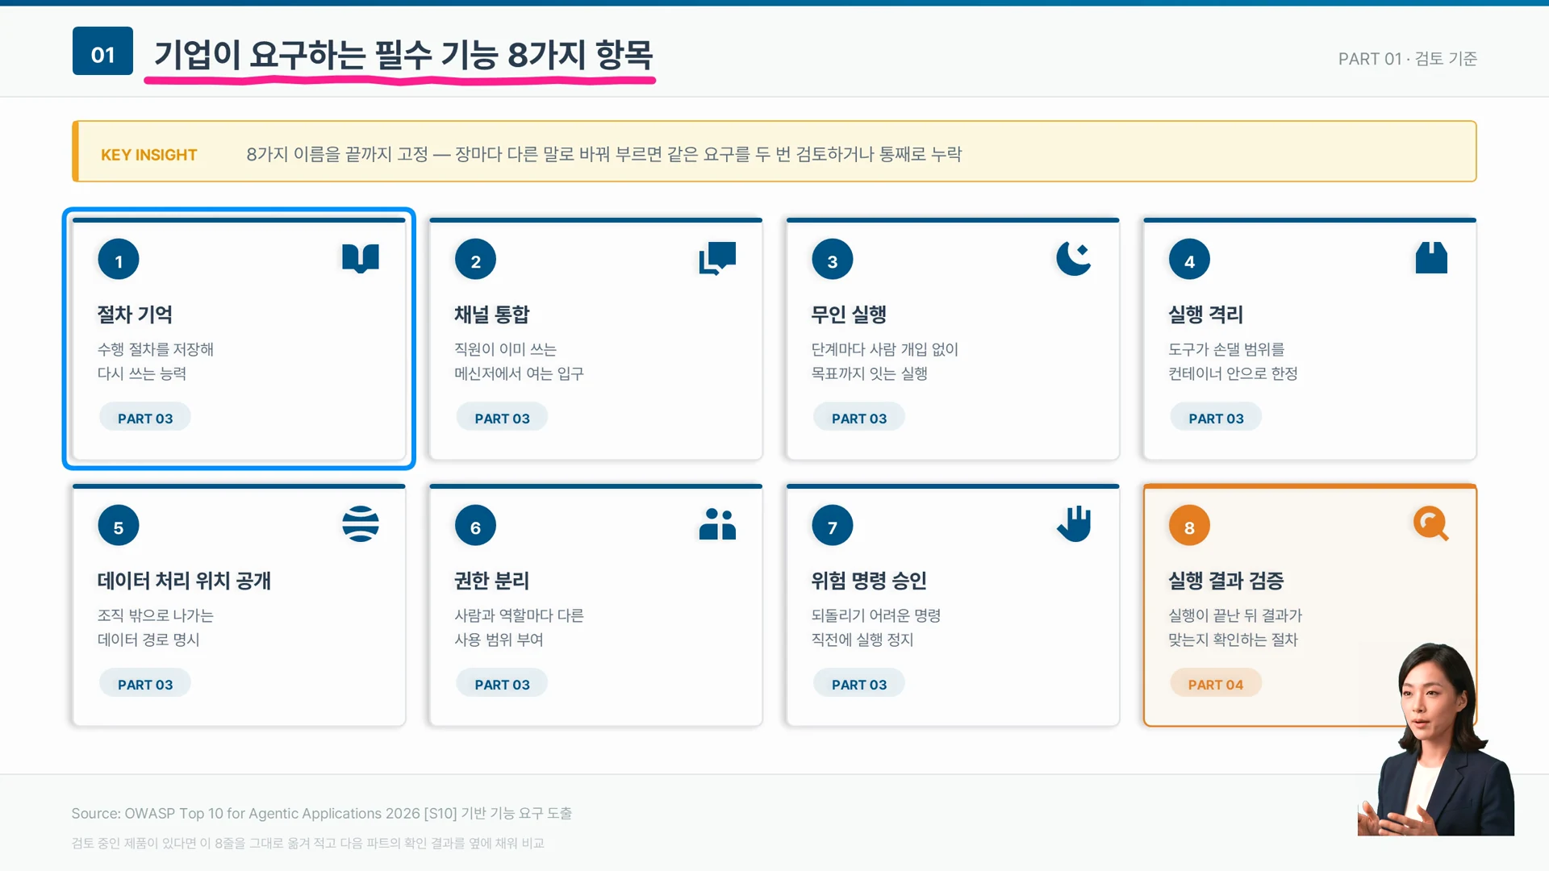Click the PART 03 tag under 실행 격리
Screen dimensions: 1549x871
[1216, 418]
